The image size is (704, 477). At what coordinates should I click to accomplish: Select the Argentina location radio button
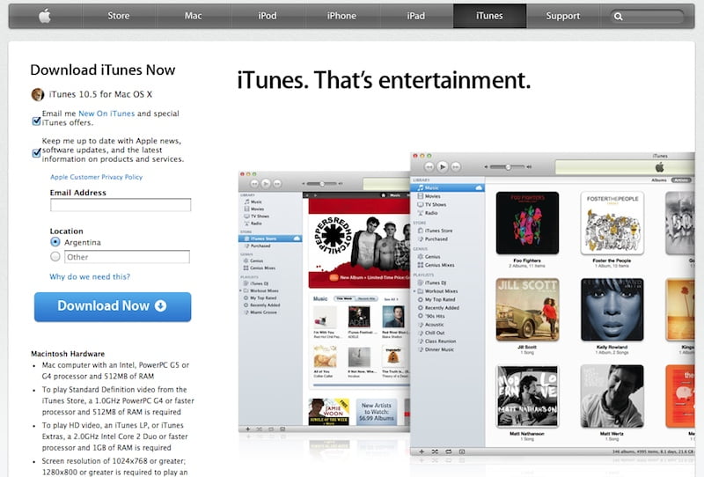pos(55,242)
